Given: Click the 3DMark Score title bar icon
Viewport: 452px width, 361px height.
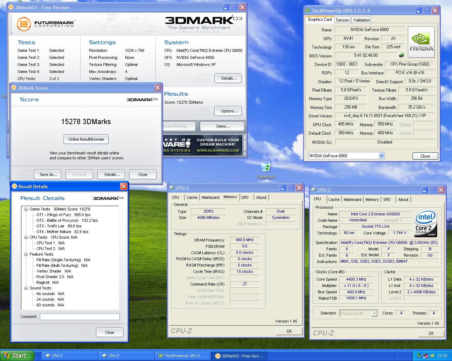Looking at the screenshot, I should pyautogui.click(x=14, y=88).
